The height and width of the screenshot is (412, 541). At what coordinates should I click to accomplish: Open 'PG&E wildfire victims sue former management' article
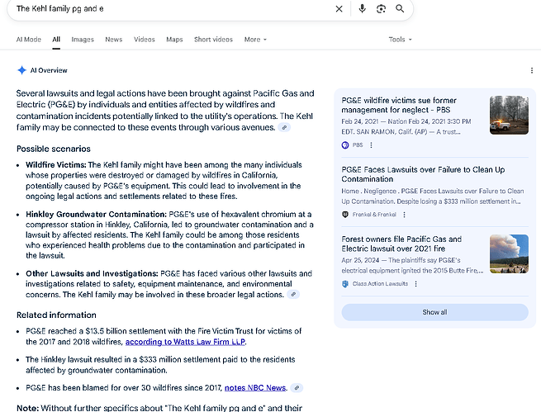pos(399,105)
